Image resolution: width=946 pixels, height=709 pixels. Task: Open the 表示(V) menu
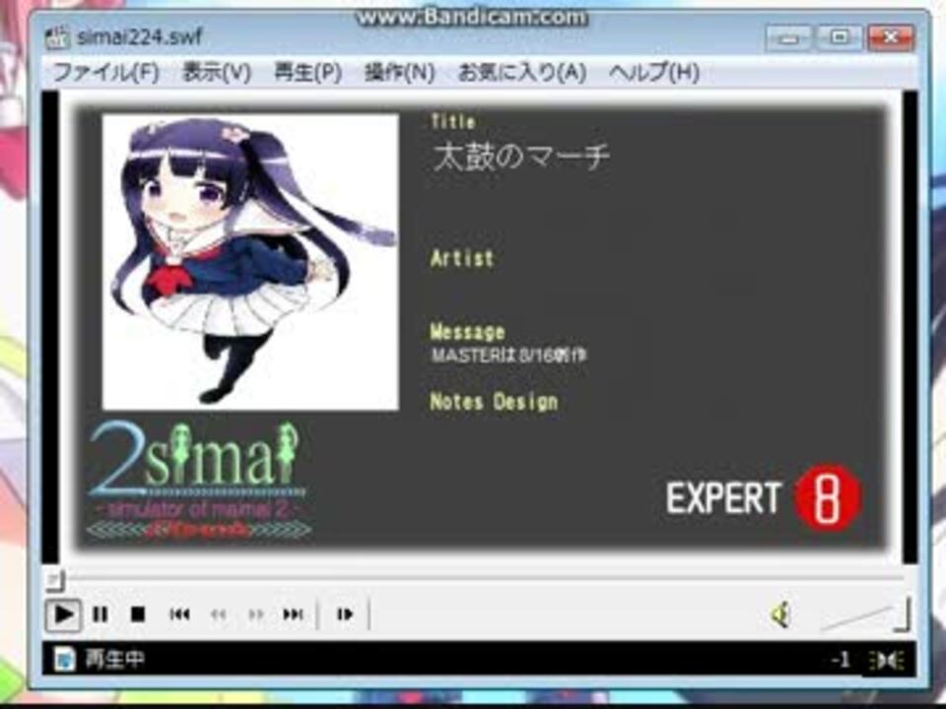(216, 73)
